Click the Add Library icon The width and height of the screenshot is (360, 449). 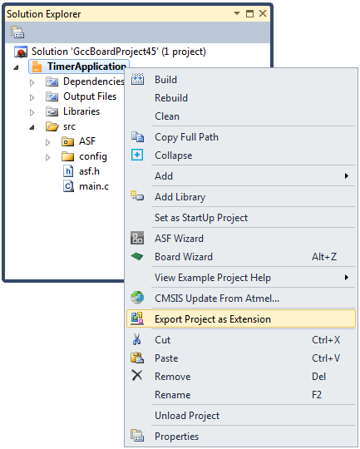137,196
